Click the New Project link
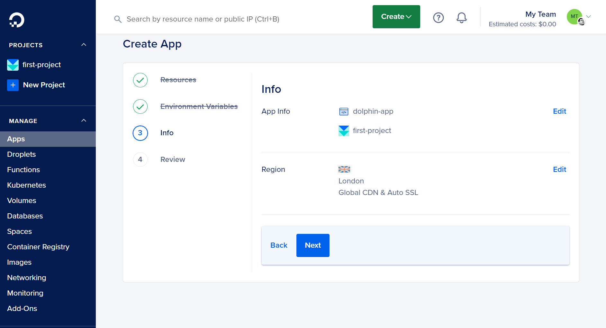Viewport: 606px width, 328px height. point(44,85)
